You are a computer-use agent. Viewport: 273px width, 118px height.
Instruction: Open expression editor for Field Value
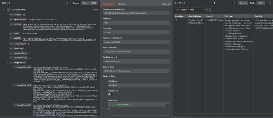pos(168,105)
